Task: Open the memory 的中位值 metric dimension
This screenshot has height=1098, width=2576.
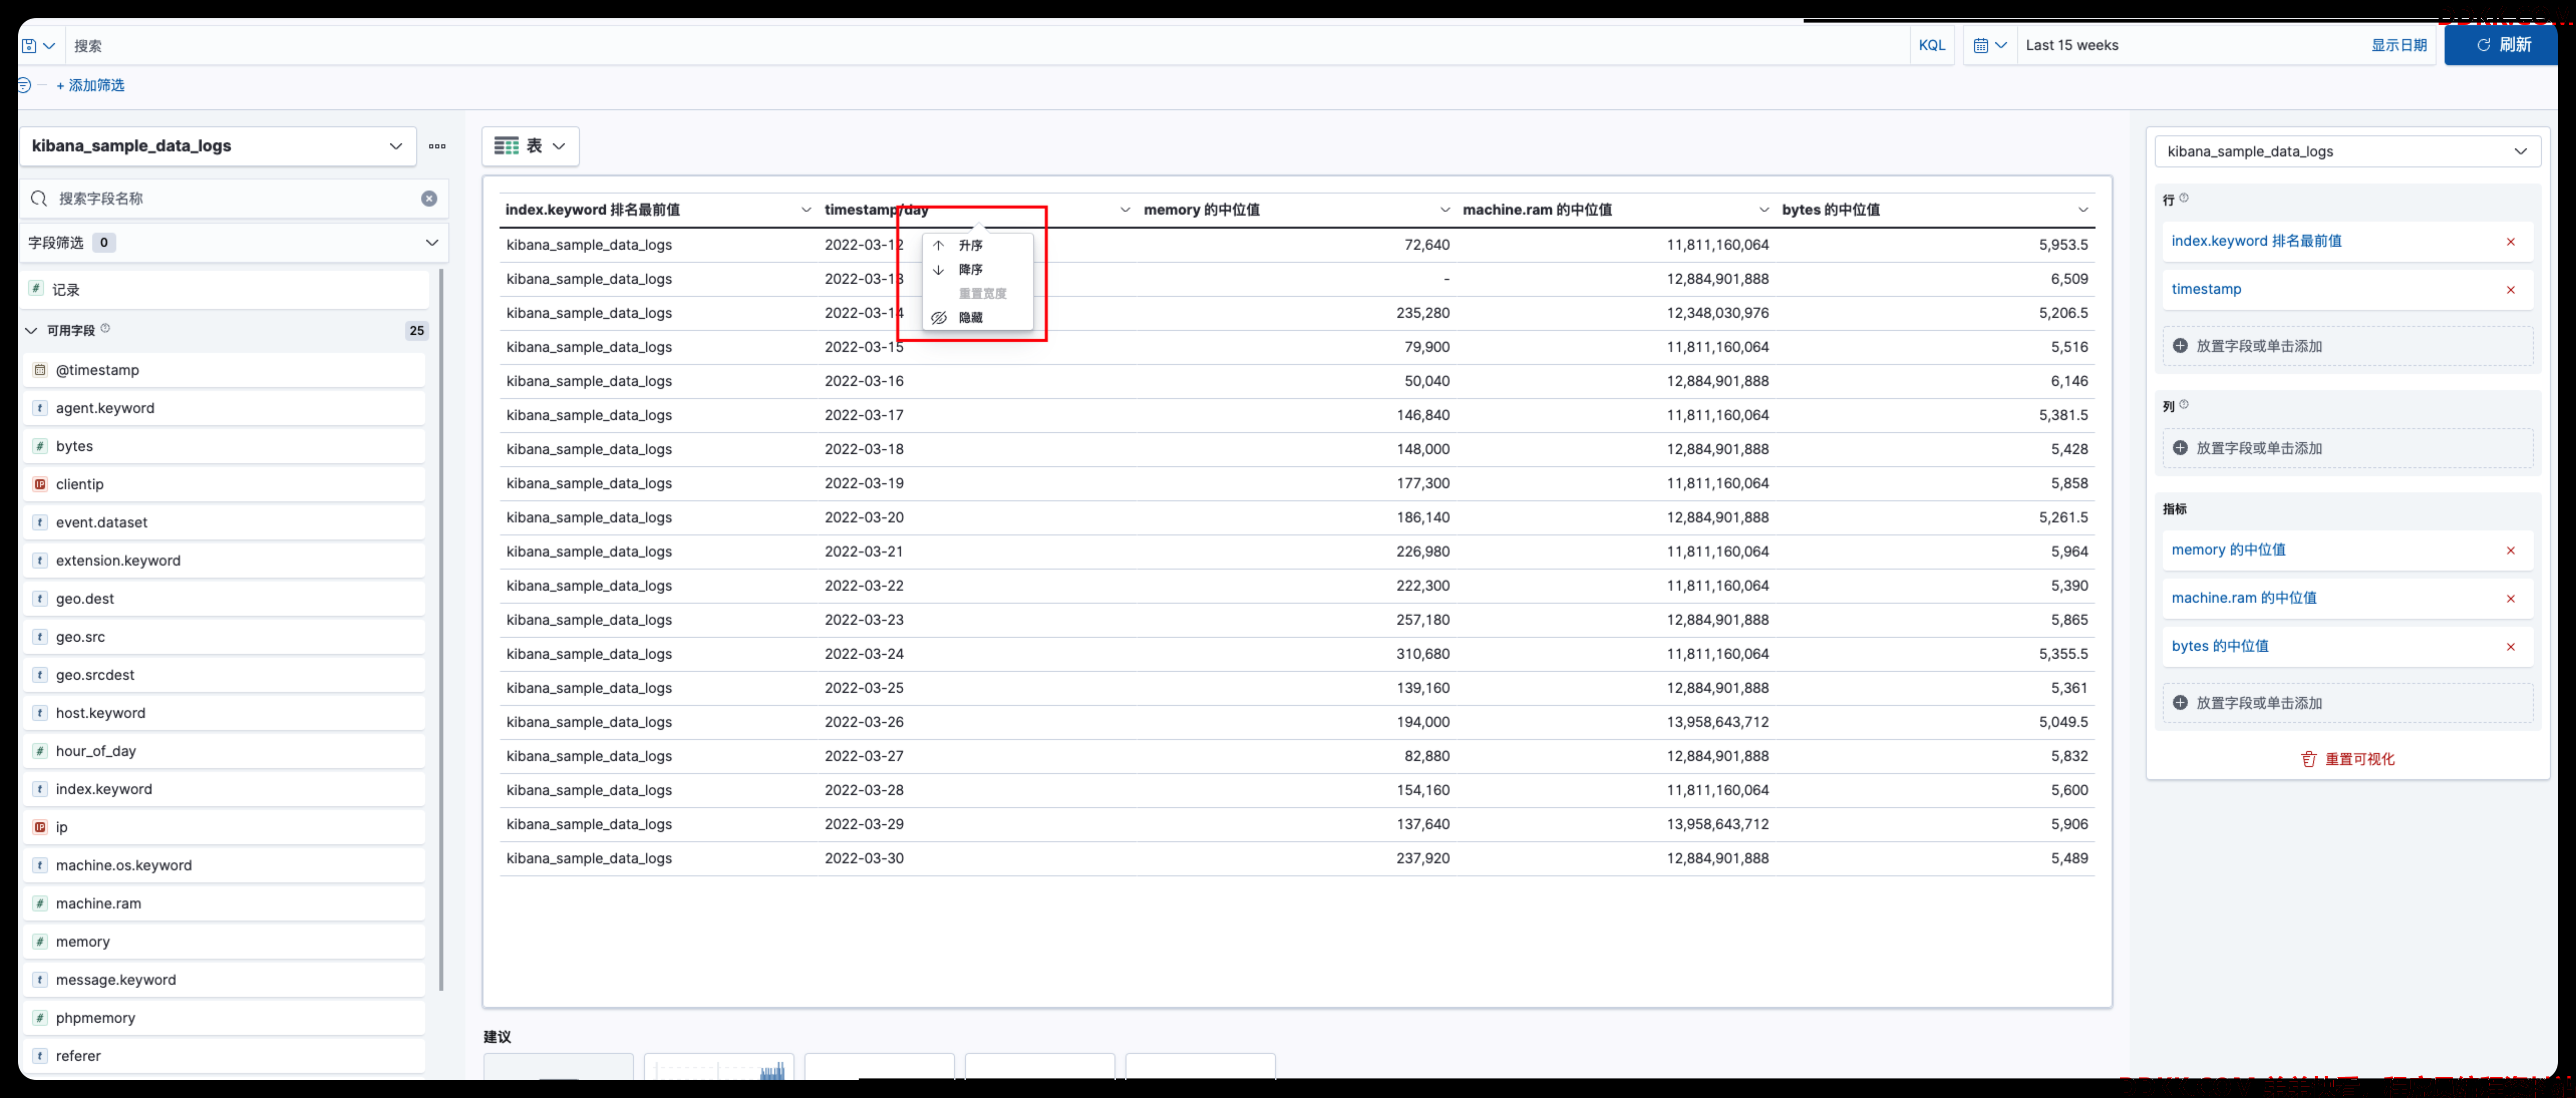Action: click(2228, 550)
